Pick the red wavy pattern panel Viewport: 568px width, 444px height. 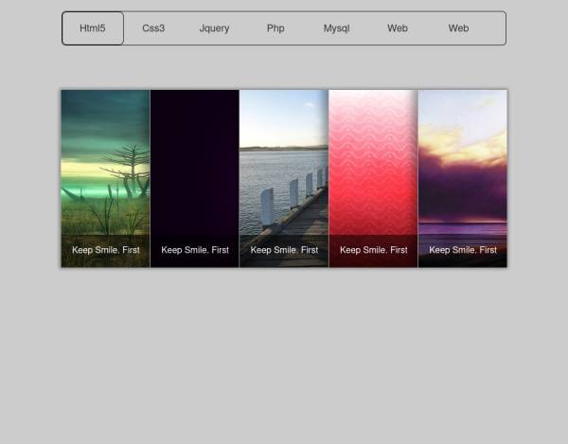tap(373, 161)
